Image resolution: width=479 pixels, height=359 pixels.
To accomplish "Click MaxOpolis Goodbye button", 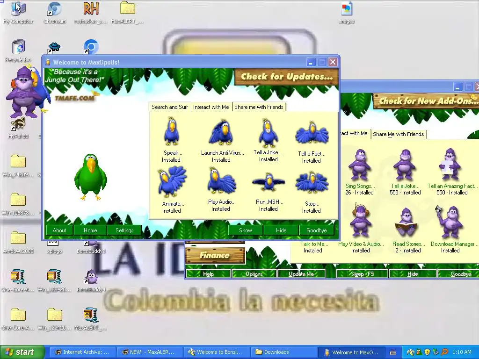I will [317, 230].
